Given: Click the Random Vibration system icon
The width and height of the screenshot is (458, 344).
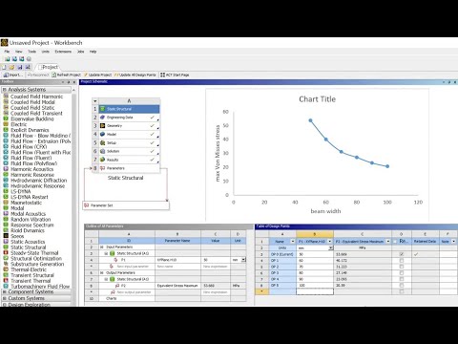Looking at the screenshot, I should 6,219.
